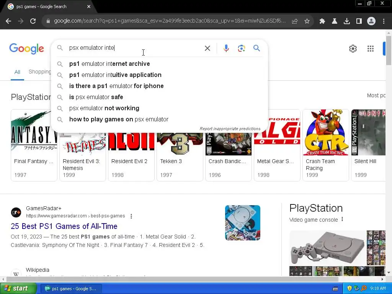Open Chrome downloads from the toolbar
Screen dimensions: 392x294
click(x=347, y=21)
